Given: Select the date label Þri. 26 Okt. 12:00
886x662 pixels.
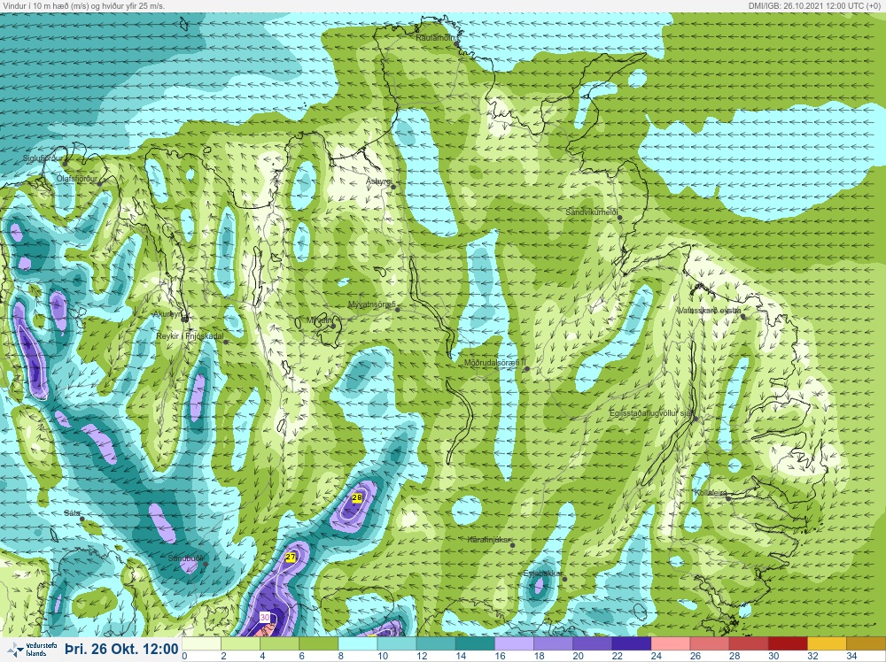Looking at the screenshot, I should point(121,649).
